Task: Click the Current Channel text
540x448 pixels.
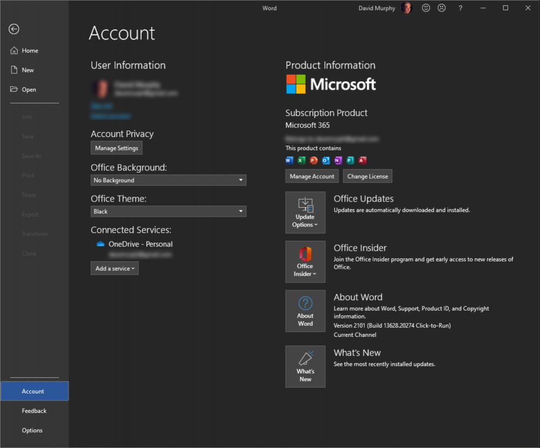Action: 355,335
